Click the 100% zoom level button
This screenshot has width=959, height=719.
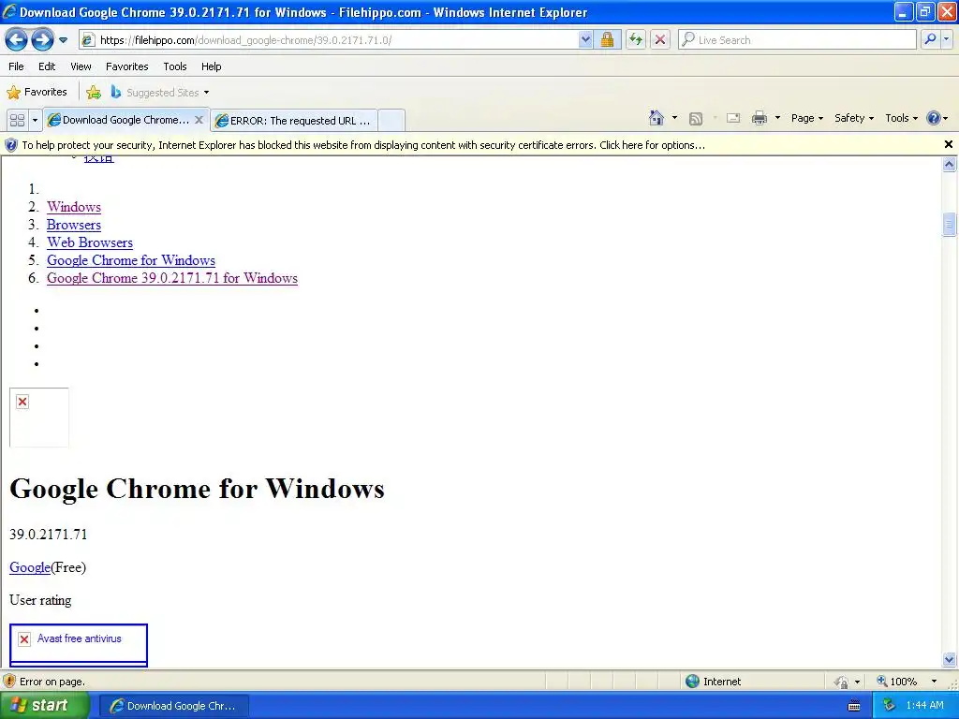tap(897, 682)
